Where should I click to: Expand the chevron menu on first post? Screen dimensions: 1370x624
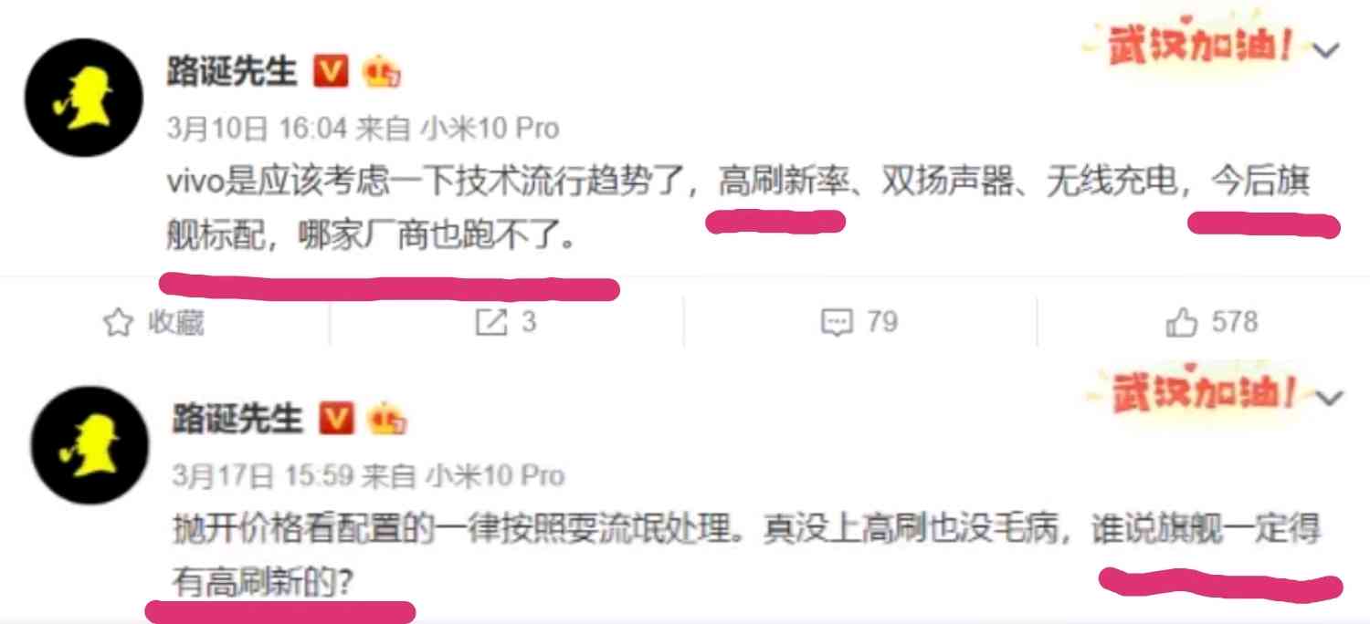(x=1326, y=51)
